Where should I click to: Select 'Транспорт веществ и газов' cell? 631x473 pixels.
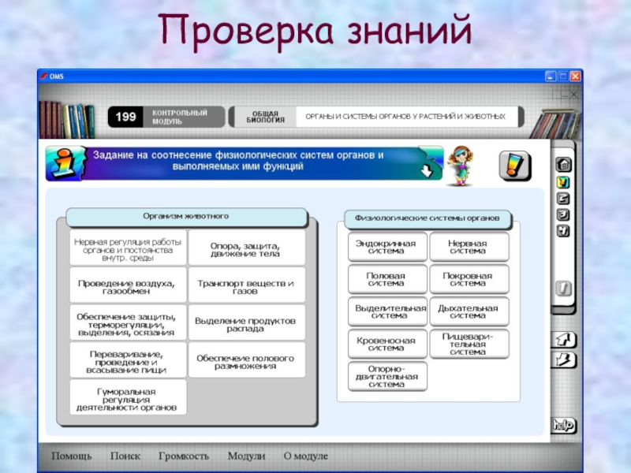point(247,285)
